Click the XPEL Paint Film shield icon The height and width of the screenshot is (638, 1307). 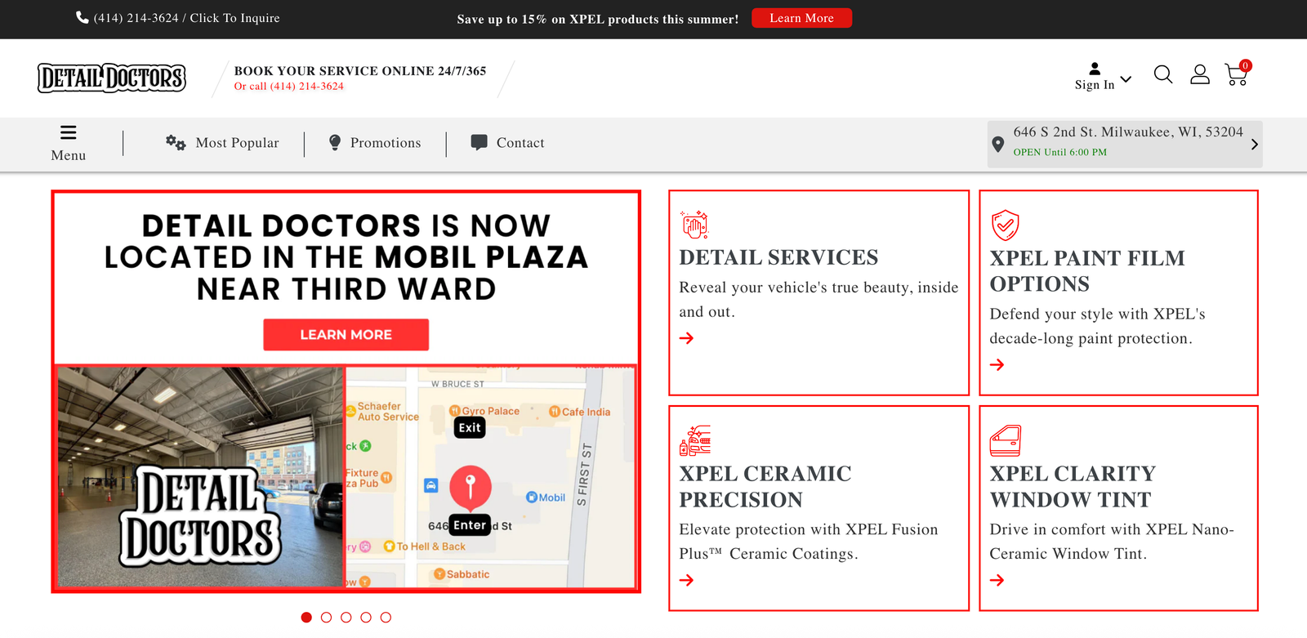1005,225
